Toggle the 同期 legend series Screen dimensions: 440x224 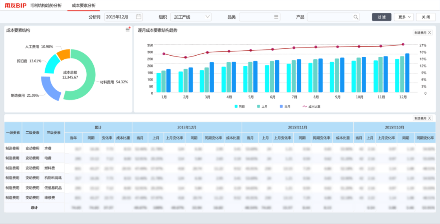point(239,107)
